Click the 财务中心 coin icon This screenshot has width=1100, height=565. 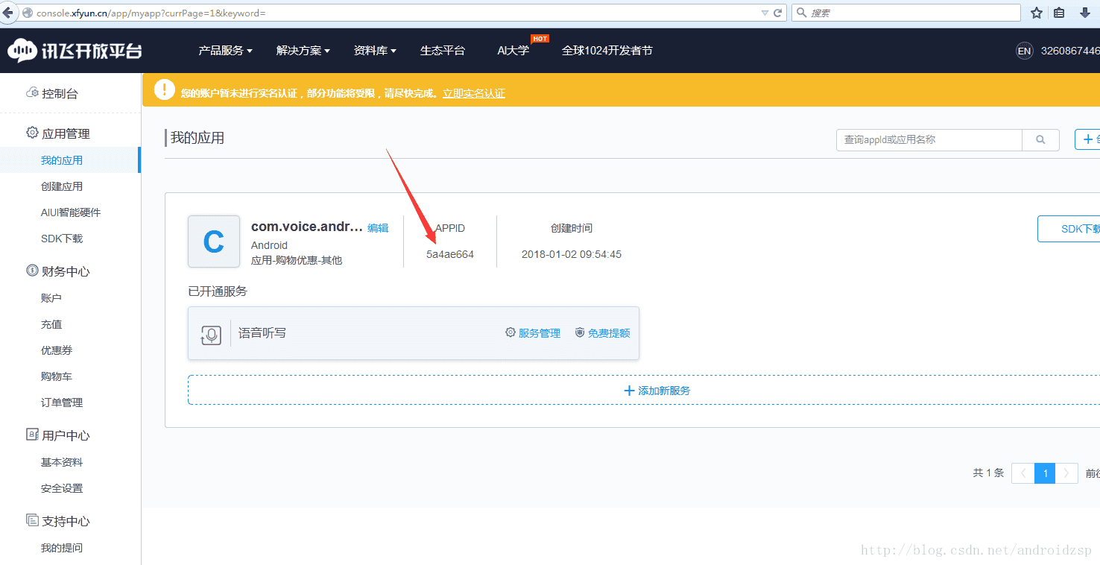pyautogui.click(x=32, y=271)
